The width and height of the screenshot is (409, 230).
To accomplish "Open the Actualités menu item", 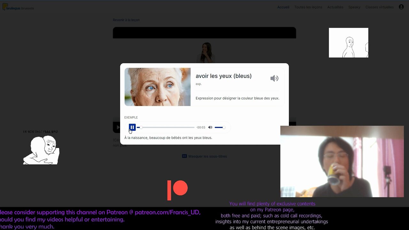I will 335,7.
